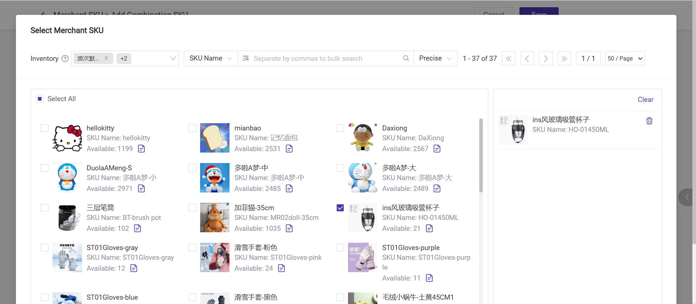Open the SKU Name search-type dropdown

[211, 59]
